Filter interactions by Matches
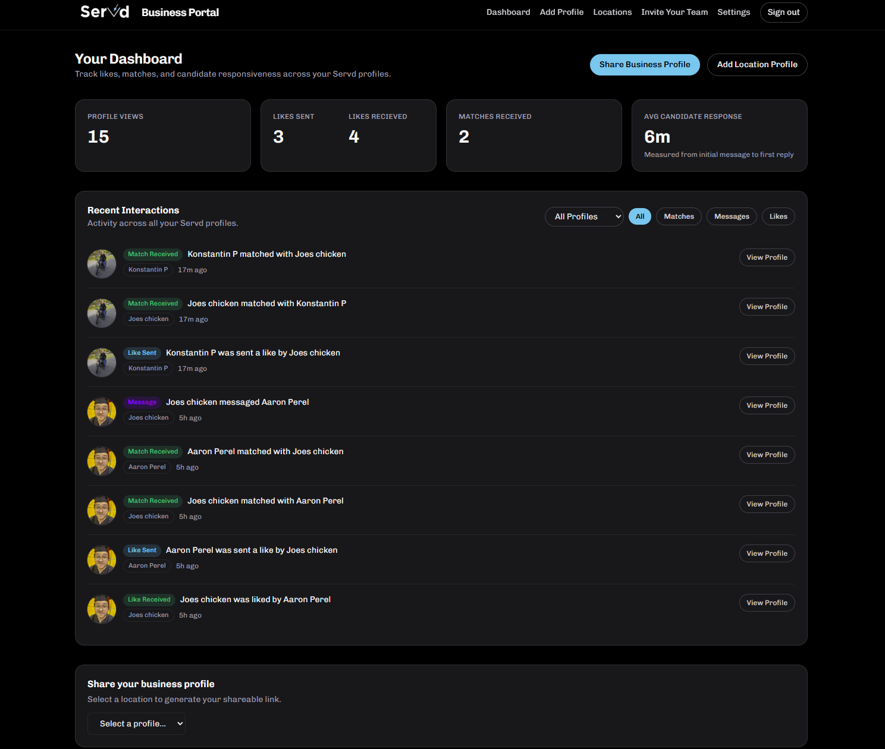 click(679, 217)
